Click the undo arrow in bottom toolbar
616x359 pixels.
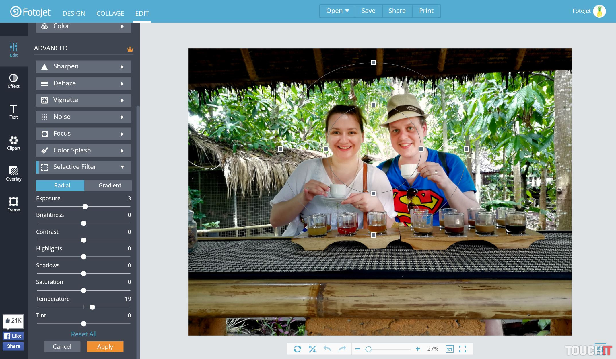[327, 349]
